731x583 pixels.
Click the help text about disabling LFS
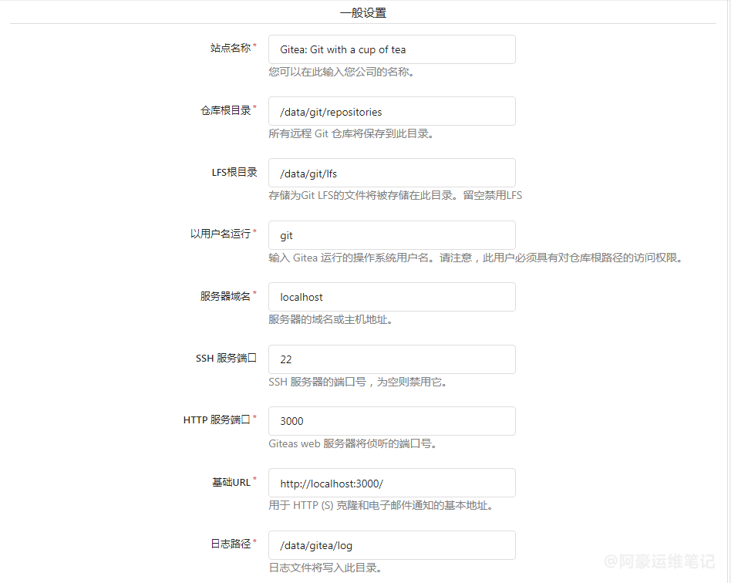395,195
